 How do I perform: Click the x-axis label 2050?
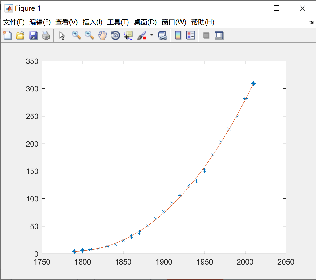pos(286,262)
